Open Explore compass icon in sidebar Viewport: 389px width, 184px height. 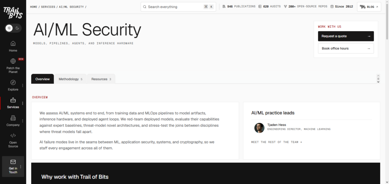tap(13, 82)
